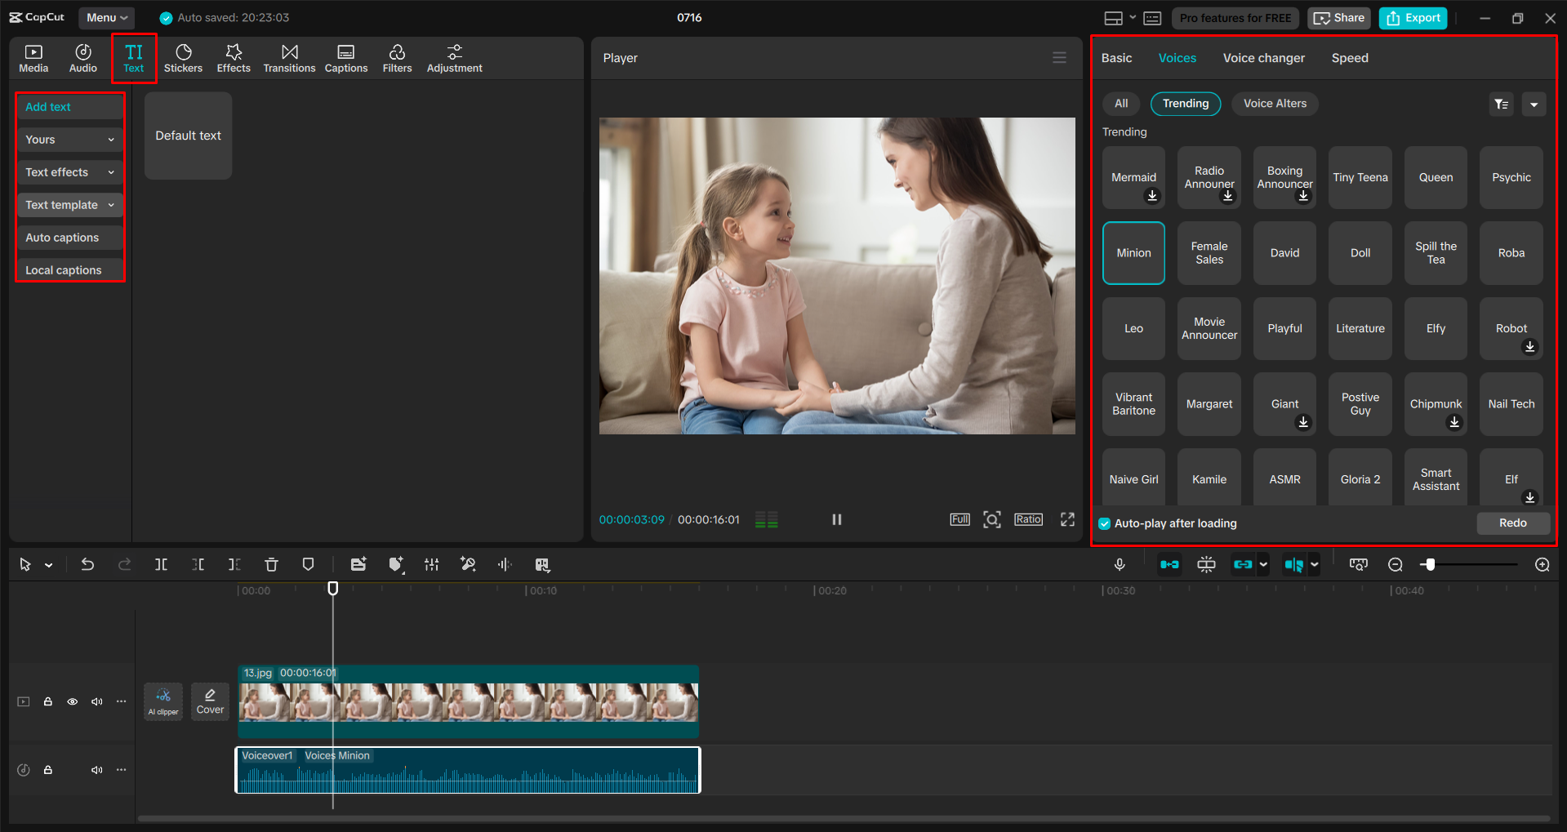
Task: Select the Stickers tool
Action: pos(183,57)
